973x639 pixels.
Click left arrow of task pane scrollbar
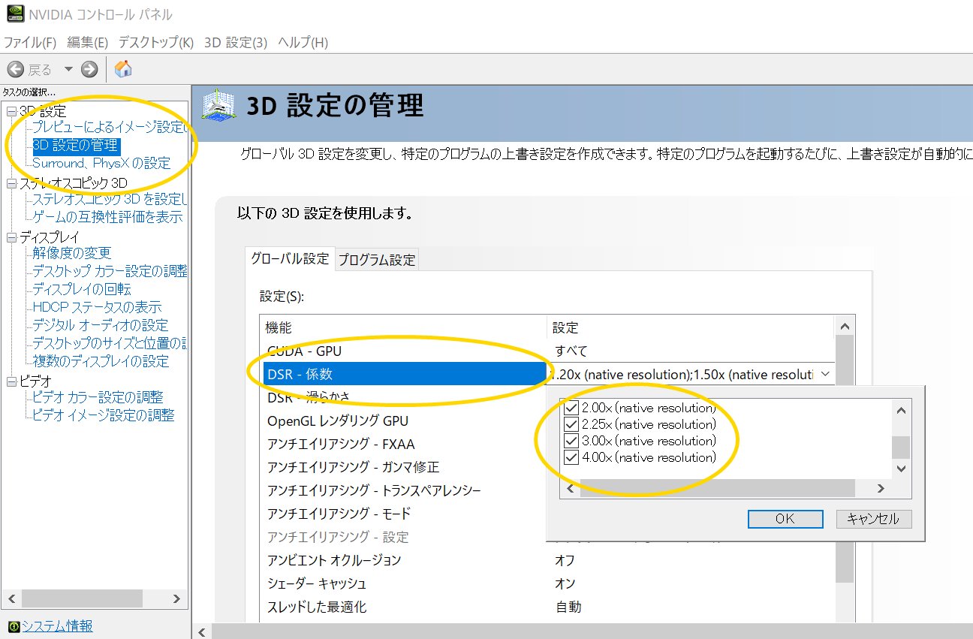click(11, 598)
